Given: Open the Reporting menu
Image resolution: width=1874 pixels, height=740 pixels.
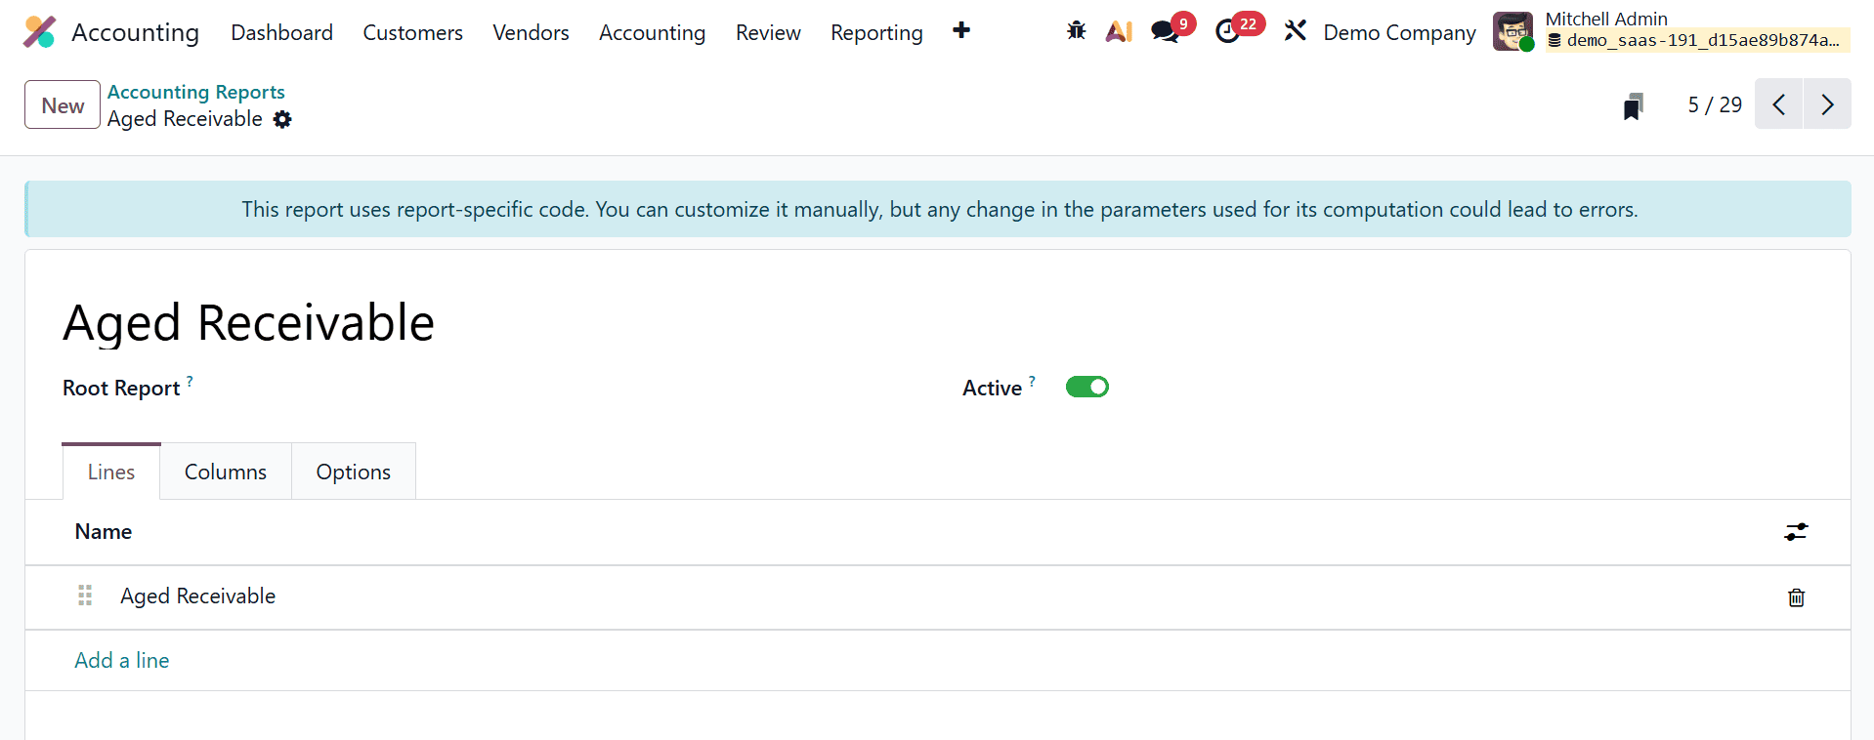Looking at the screenshot, I should tap(875, 32).
